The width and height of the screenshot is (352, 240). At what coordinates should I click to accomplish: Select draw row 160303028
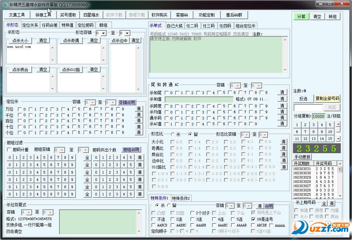[x=314, y=182]
